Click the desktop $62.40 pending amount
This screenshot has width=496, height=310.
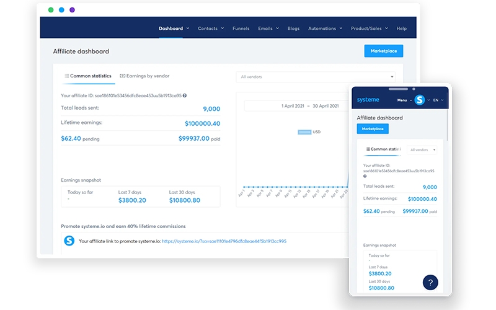pos(71,138)
